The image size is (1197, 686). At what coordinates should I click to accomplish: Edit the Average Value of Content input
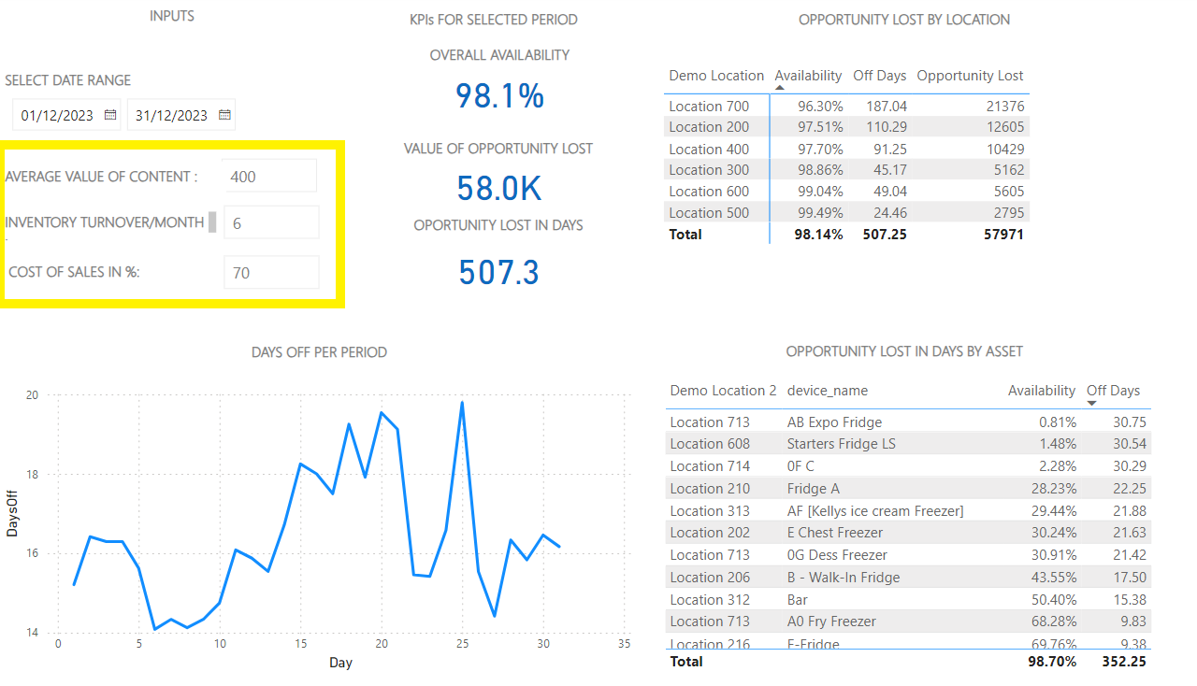point(270,176)
